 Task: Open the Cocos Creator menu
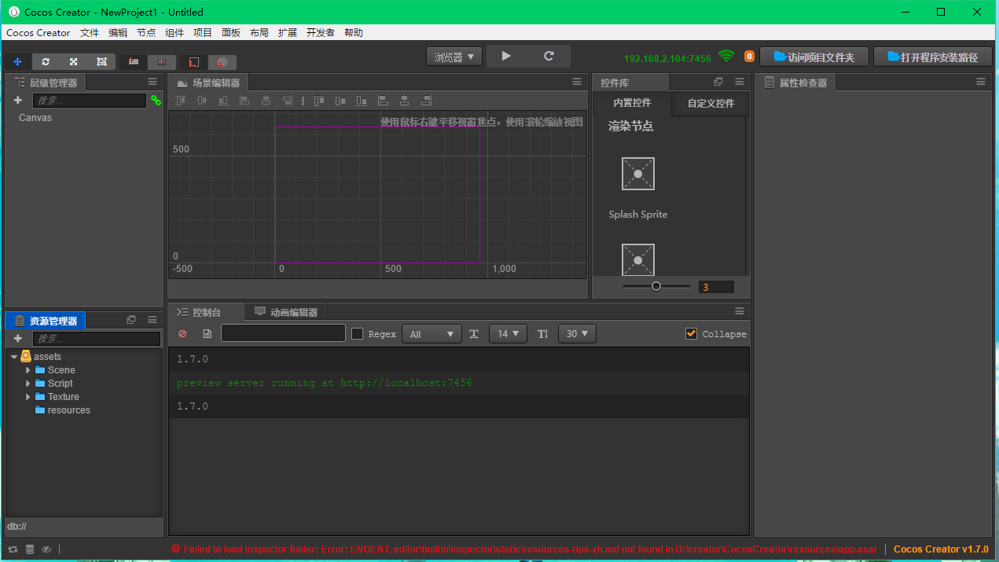coord(39,32)
